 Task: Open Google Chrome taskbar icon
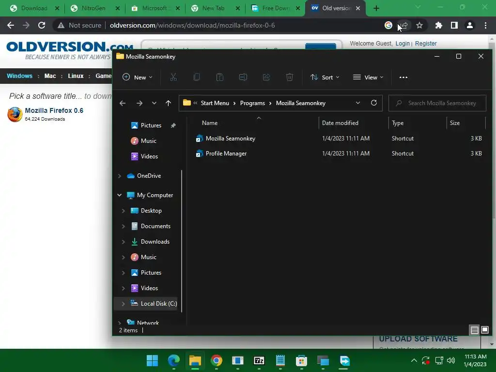(x=217, y=360)
